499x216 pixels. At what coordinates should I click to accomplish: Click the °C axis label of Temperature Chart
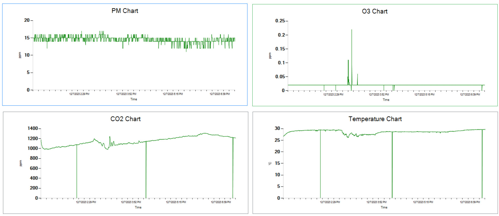click(270, 163)
